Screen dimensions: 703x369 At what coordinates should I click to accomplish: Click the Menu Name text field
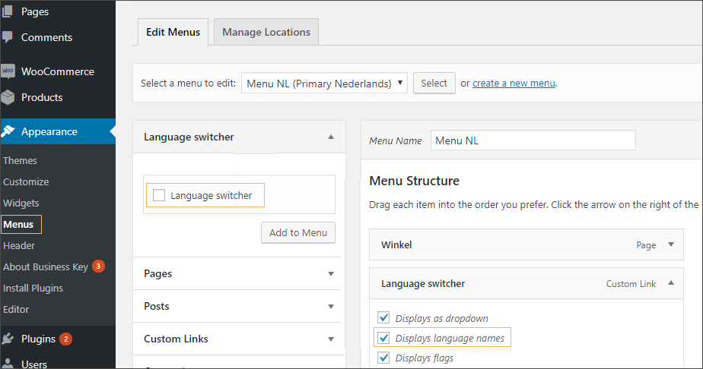(x=533, y=140)
